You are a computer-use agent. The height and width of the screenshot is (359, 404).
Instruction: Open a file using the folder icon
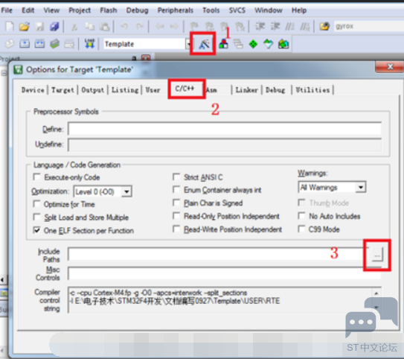25,26
